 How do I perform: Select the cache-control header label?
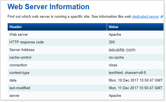(x=20, y=58)
